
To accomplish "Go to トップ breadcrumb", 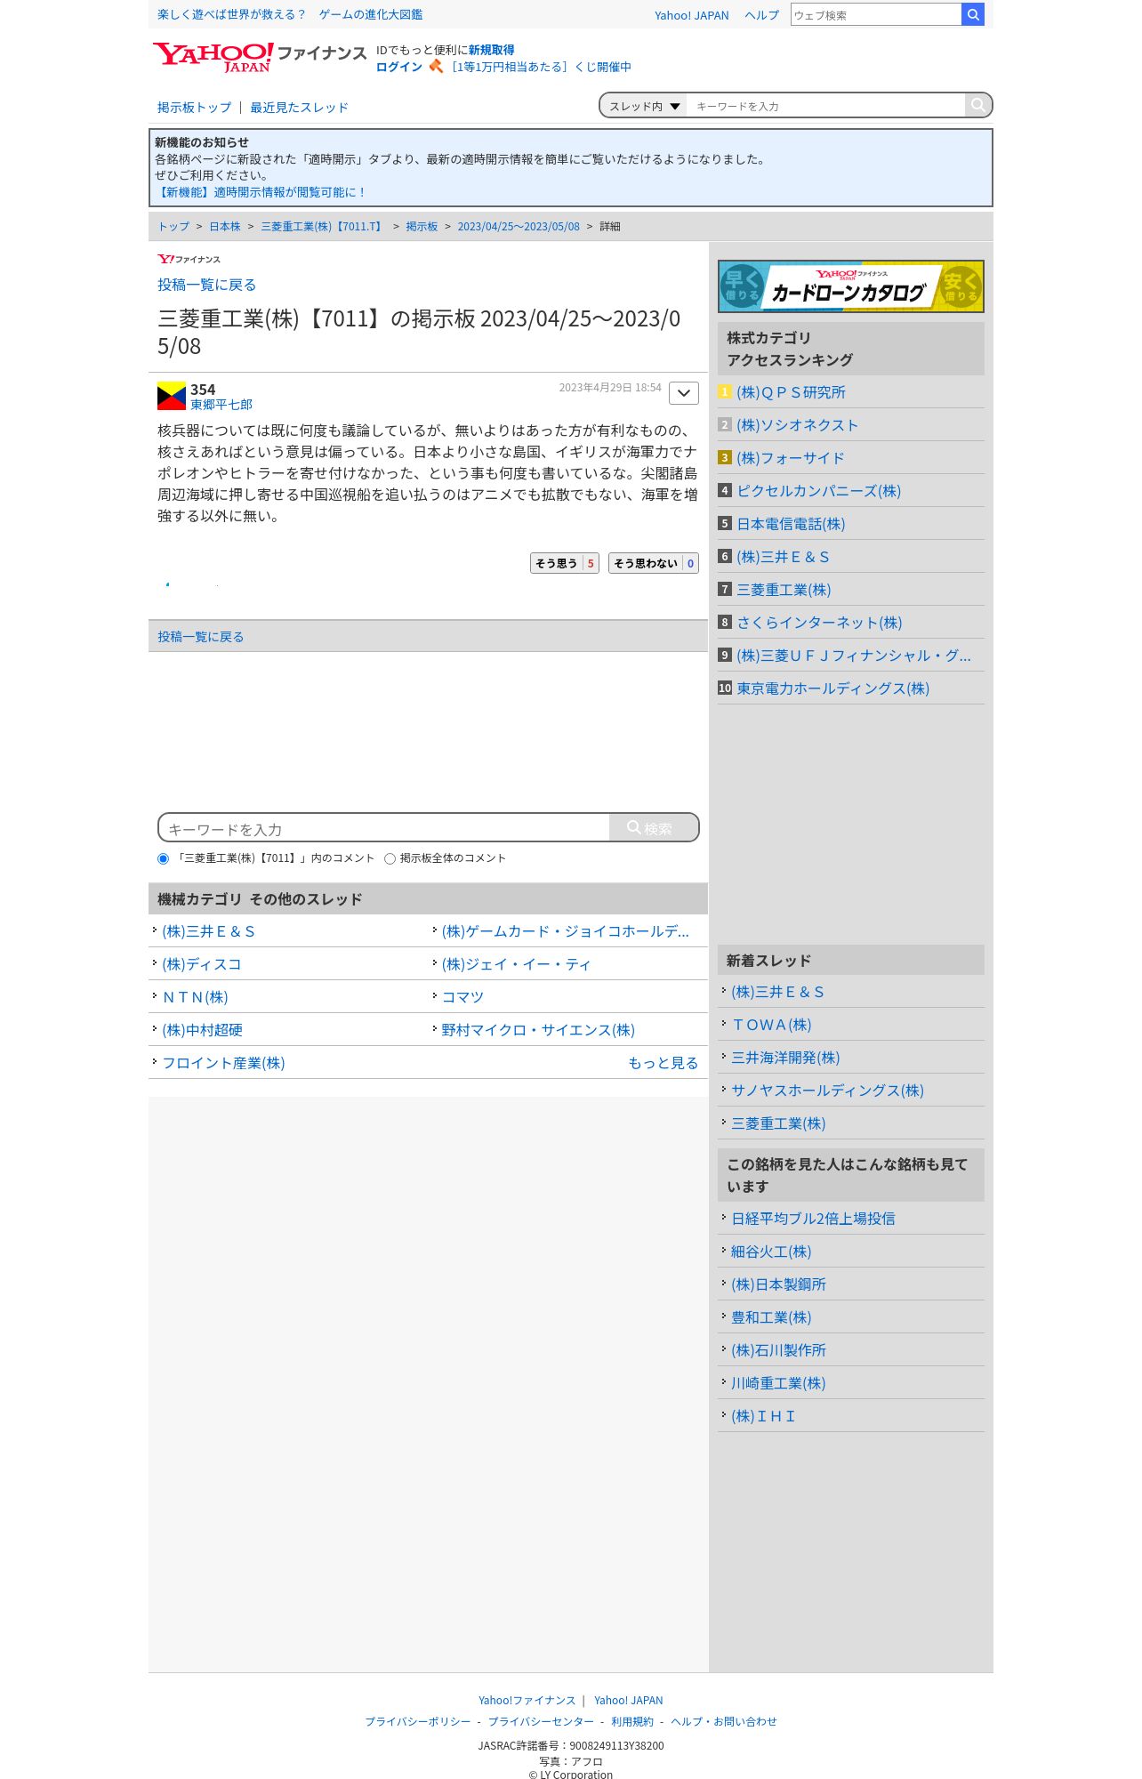I will pos(173,227).
